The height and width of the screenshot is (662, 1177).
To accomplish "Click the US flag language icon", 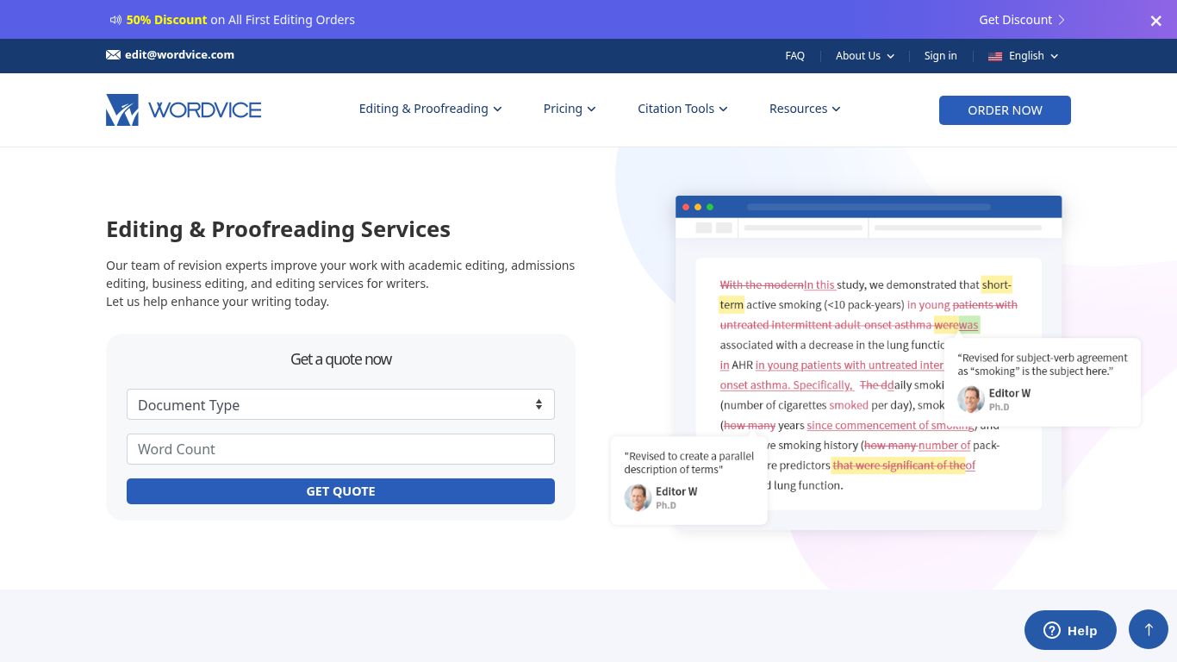I will point(995,56).
